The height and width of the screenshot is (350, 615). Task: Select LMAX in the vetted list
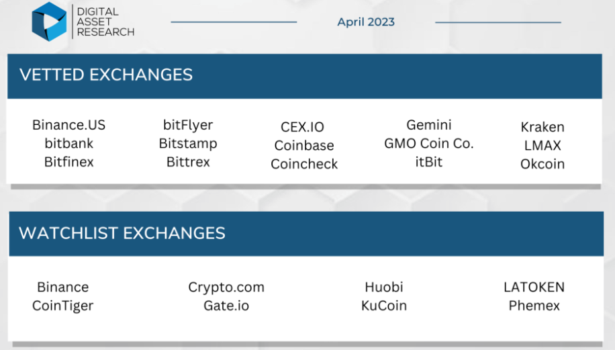pos(542,145)
